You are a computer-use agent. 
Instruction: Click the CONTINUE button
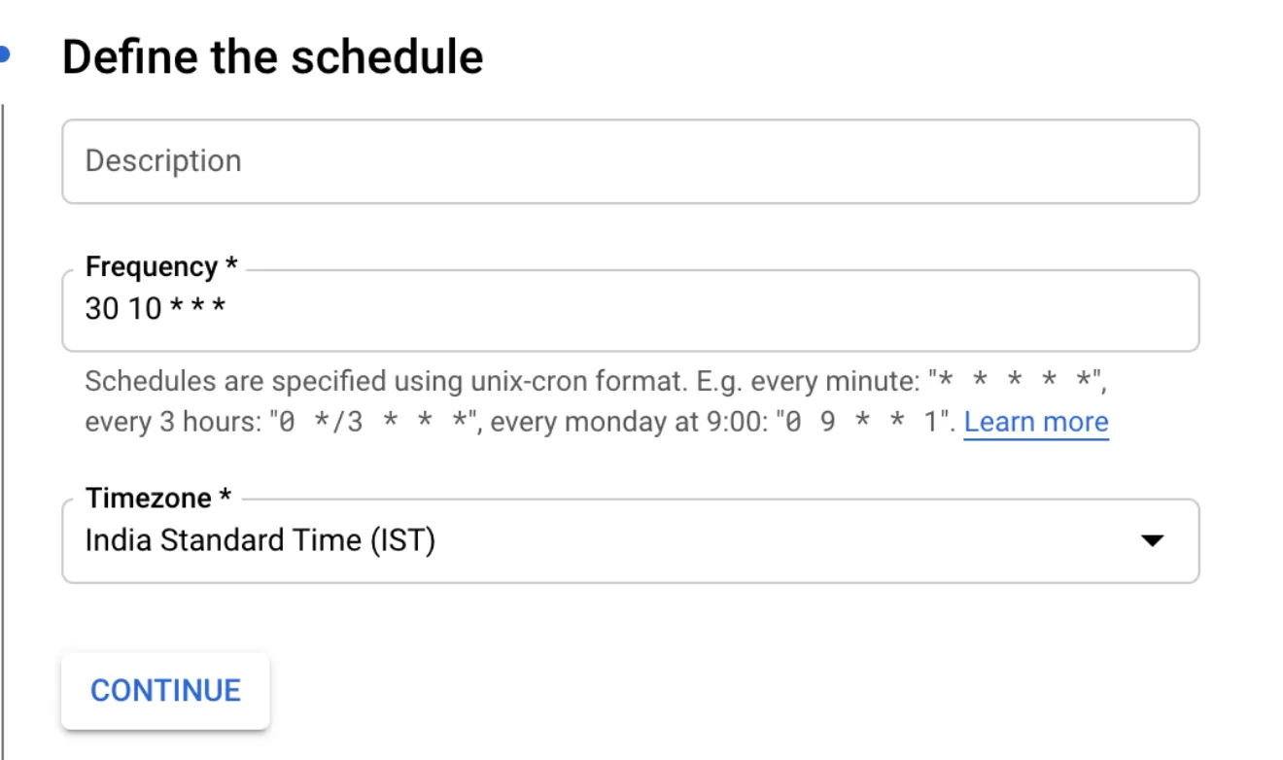tap(164, 690)
